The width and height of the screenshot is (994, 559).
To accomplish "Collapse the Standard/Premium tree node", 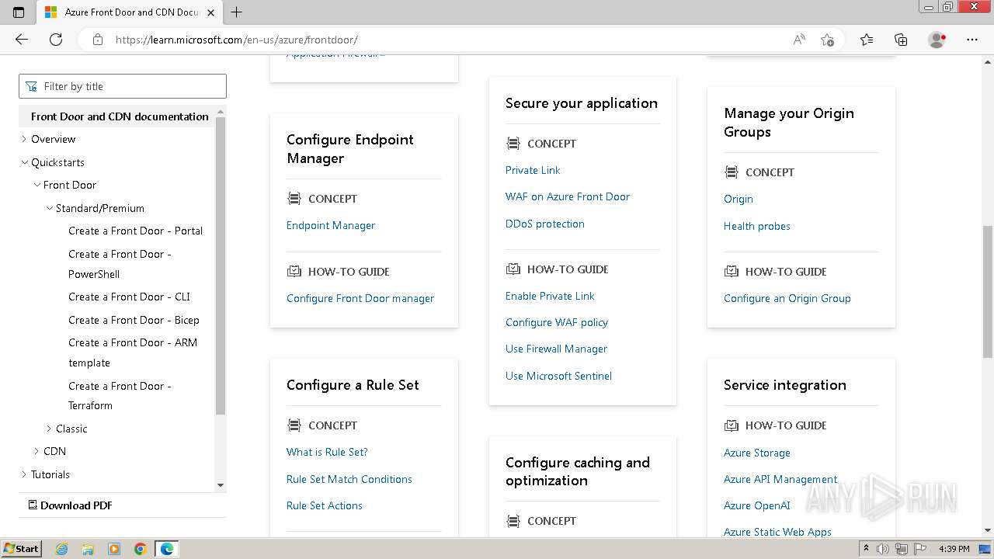I will click(x=49, y=208).
